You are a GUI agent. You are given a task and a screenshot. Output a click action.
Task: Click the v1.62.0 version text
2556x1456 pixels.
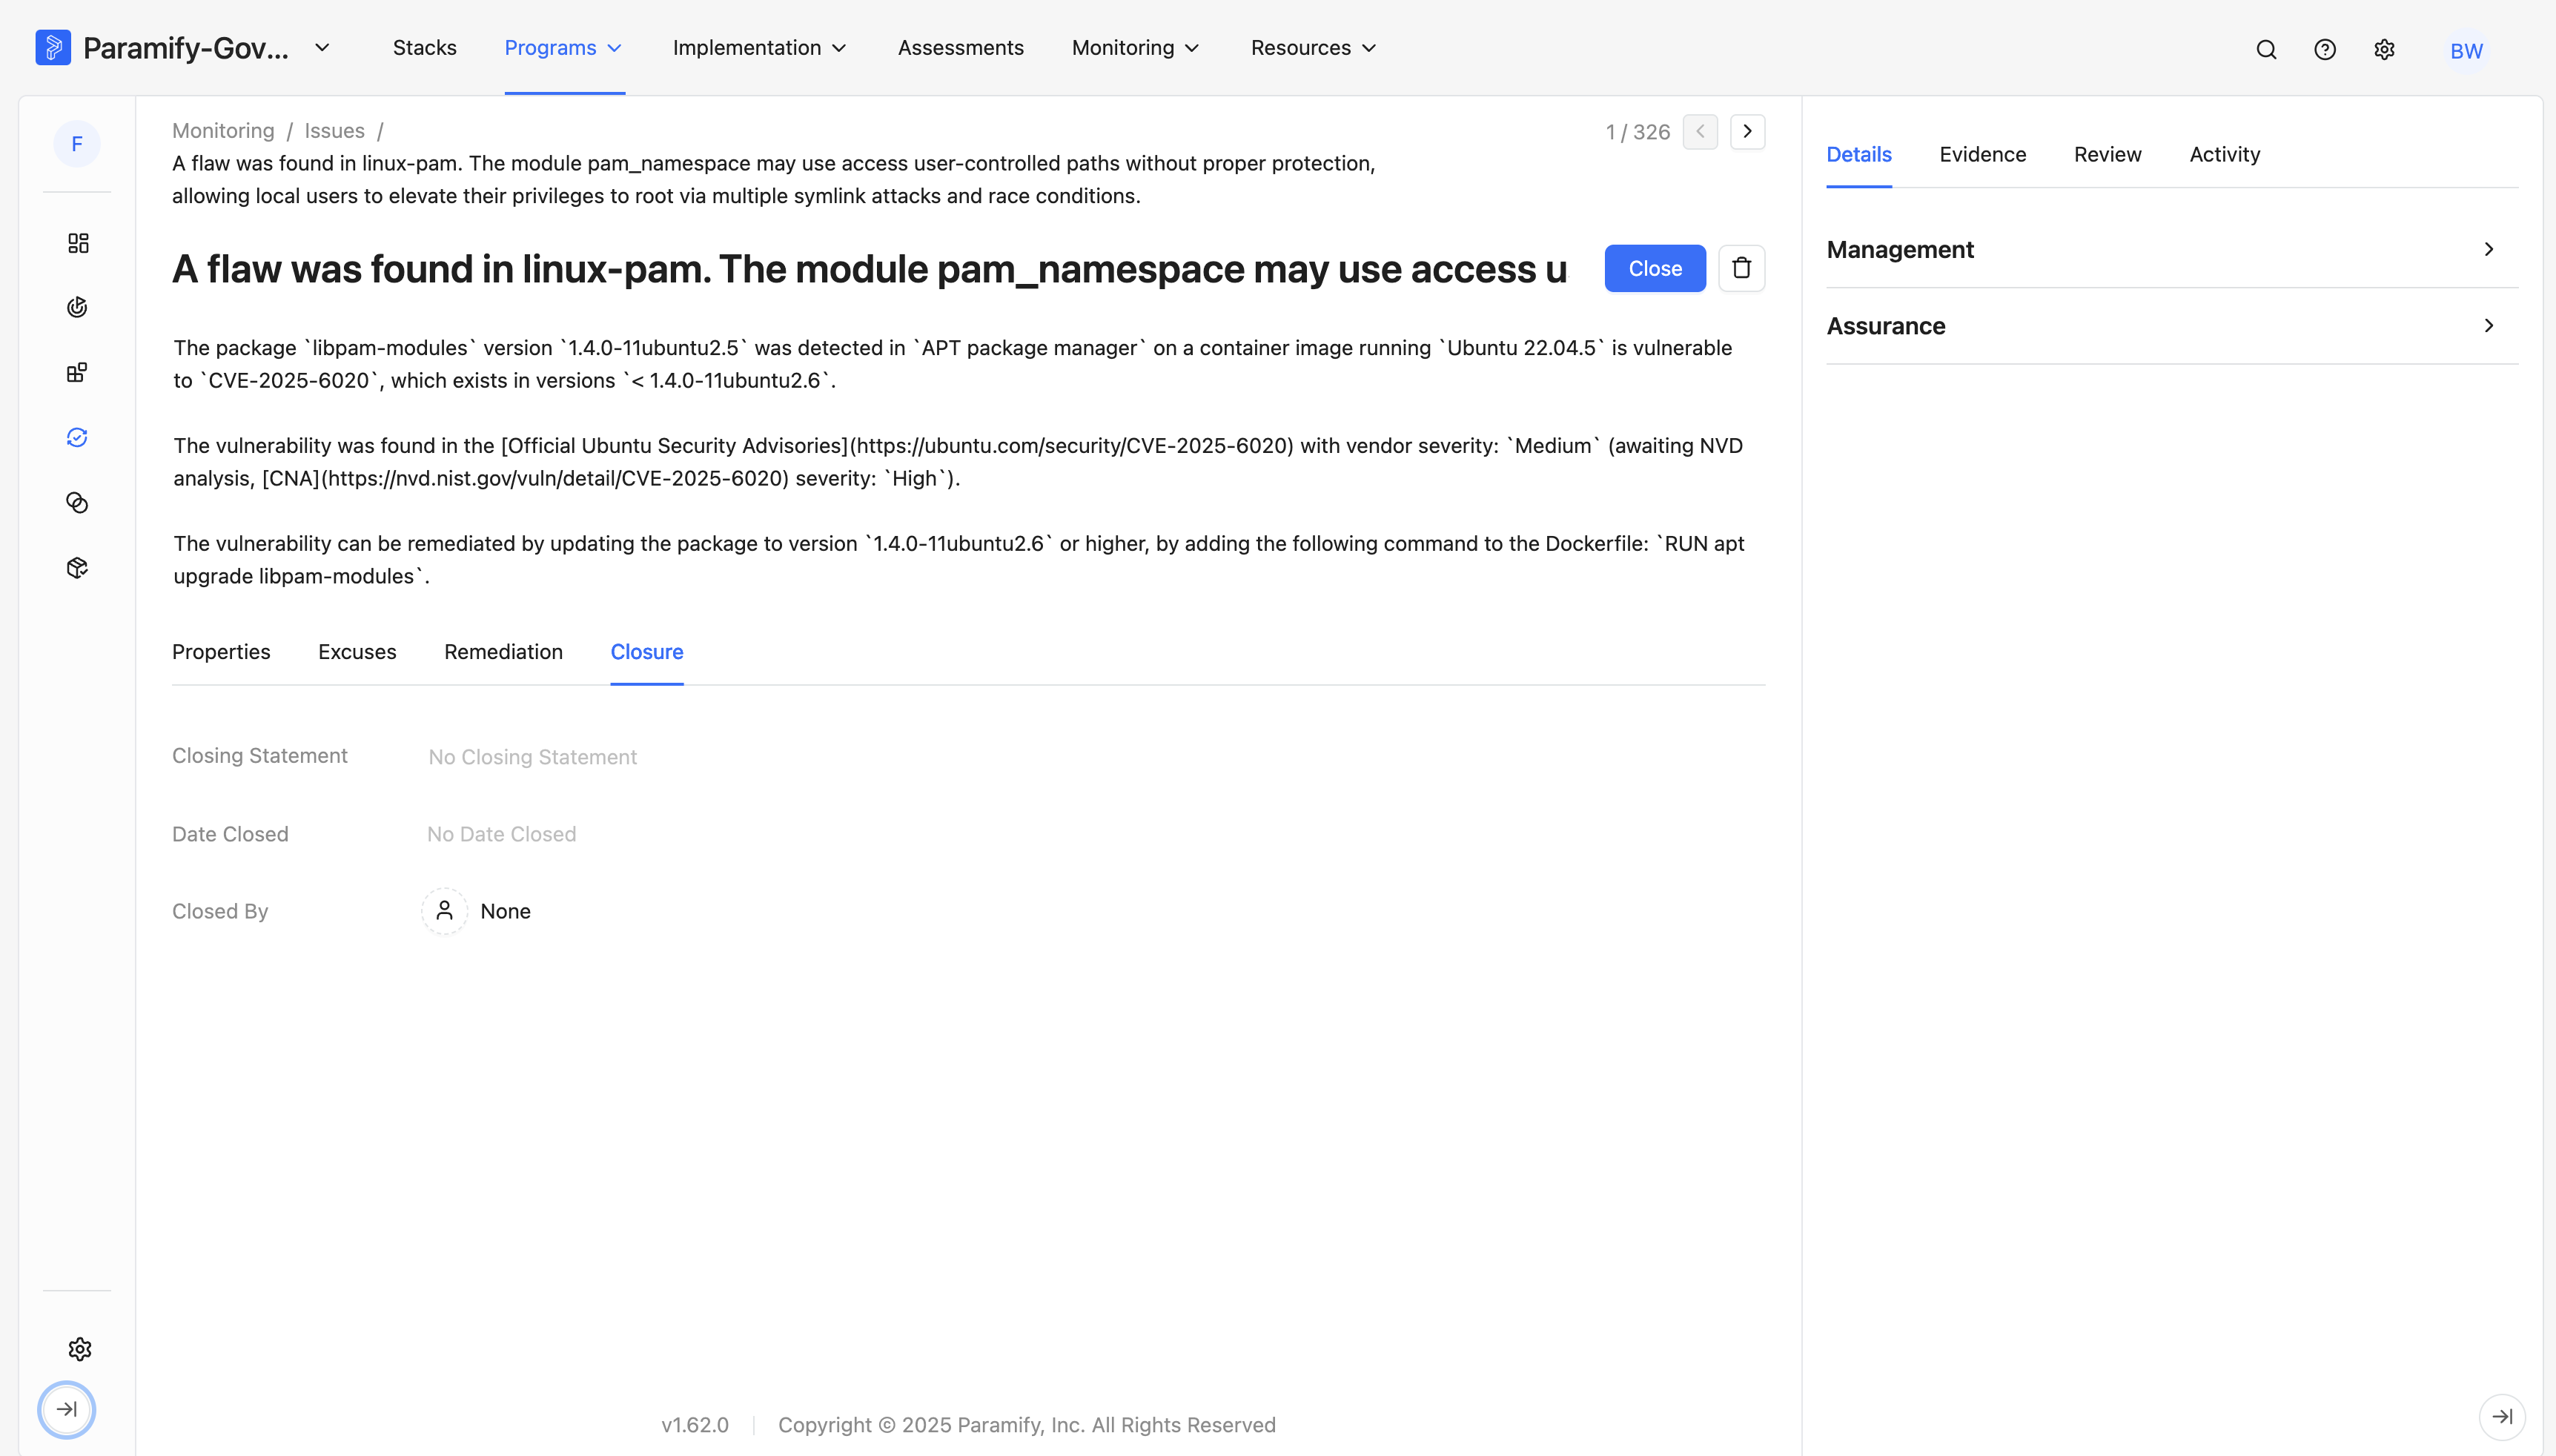pos(694,1424)
